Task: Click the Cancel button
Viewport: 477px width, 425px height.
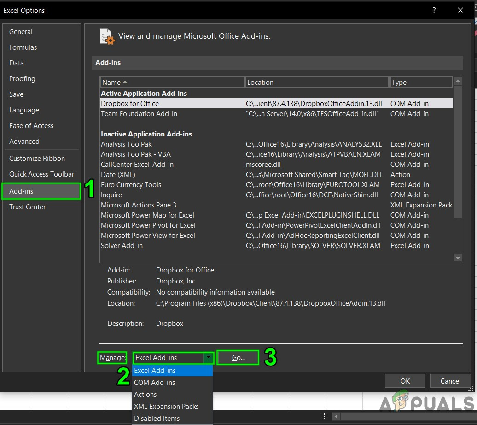Action: 450,381
